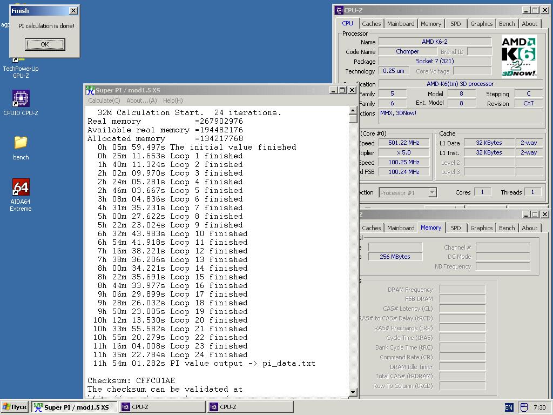
Task: Open Mainboard tab in lower CPU-Z window
Action: point(401,228)
